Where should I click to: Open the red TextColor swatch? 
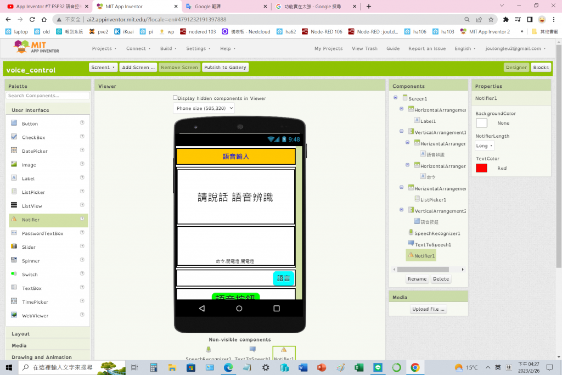481,168
